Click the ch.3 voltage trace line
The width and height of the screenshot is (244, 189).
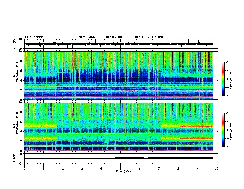click(x=119, y=158)
